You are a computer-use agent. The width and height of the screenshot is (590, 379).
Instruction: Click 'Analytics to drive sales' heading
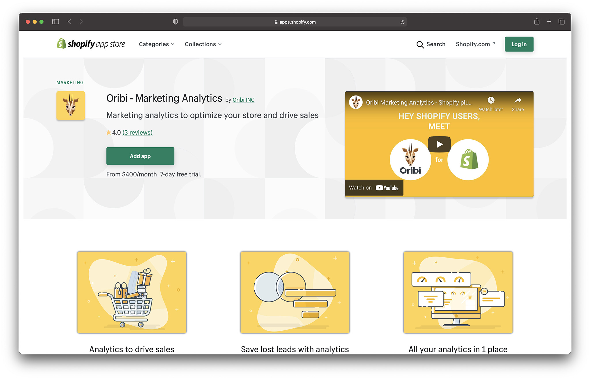pyautogui.click(x=132, y=349)
